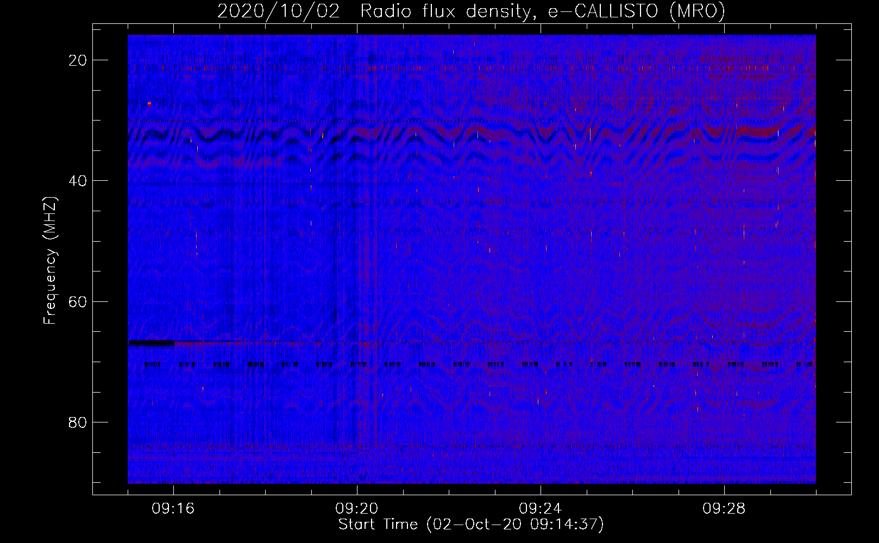The height and width of the screenshot is (543, 879).
Task: Click the "Frequency (MHZ)" axis label
Action: tap(50, 261)
